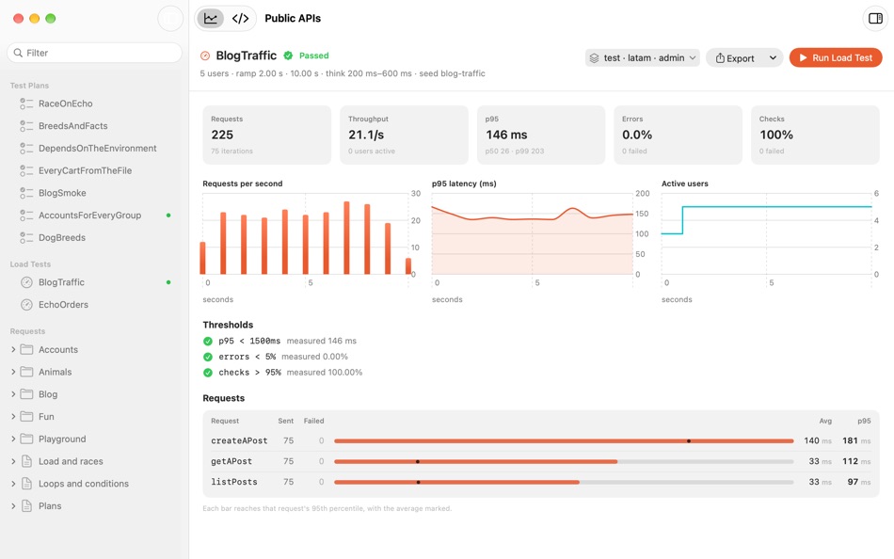Click the checklist icon beside DogBreeds

coord(26,237)
